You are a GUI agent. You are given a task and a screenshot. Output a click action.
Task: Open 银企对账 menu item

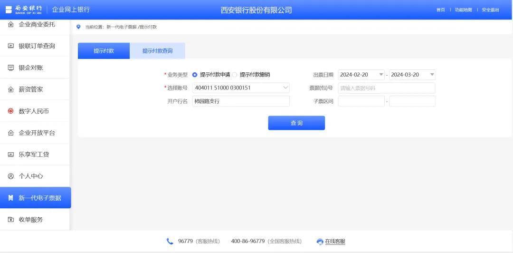pyautogui.click(x=35, y=68)
